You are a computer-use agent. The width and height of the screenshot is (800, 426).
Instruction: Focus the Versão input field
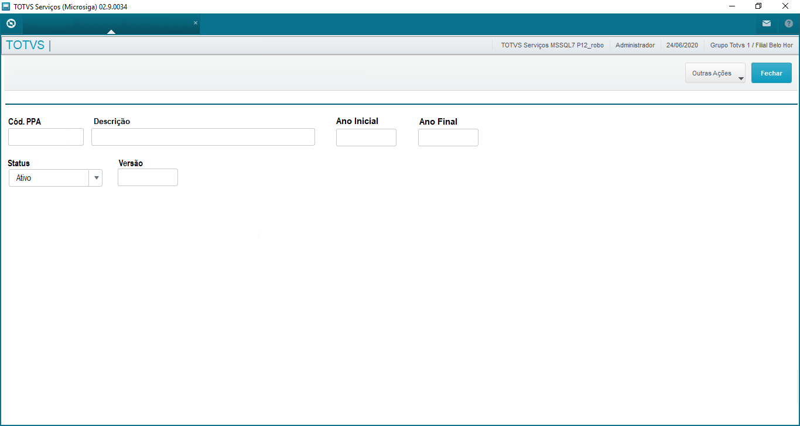click(x=148, y=177)
